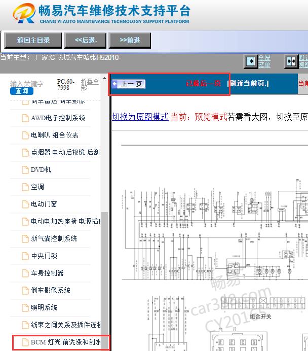Open AWD电子控制系统 tree item
308x351 pixels.
pos(58,118)
